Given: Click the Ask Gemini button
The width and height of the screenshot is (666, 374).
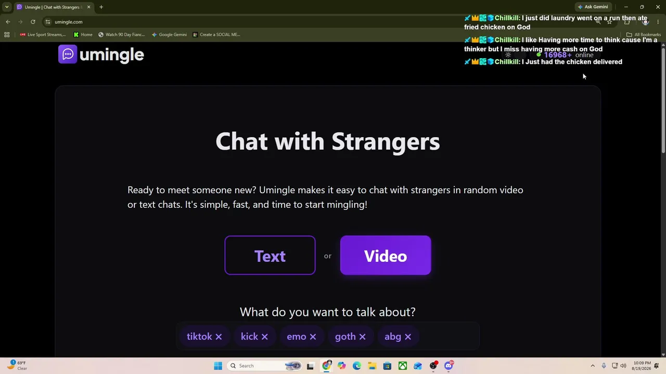Looking at the screenshot, I should tap(593, 7).
